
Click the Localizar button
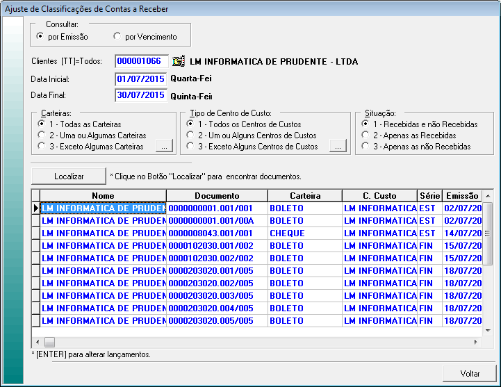[69, 176]
